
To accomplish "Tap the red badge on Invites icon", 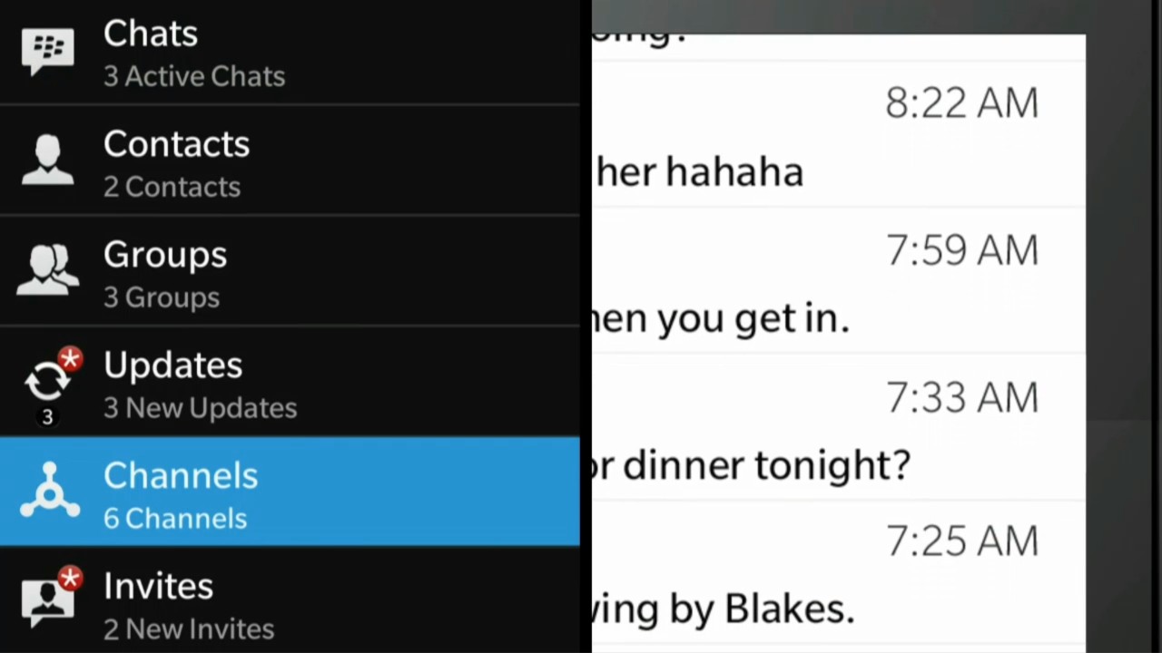I will [70, 578].
